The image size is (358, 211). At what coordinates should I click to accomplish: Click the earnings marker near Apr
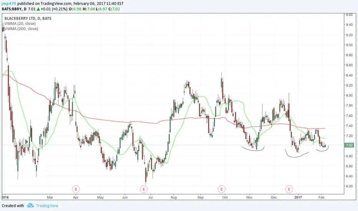[x=76, y=189]
